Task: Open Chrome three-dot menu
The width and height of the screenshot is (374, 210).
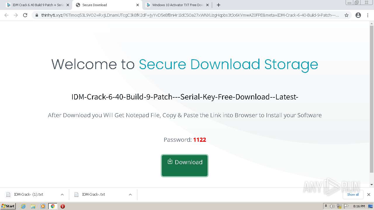Action: point(368,15)
